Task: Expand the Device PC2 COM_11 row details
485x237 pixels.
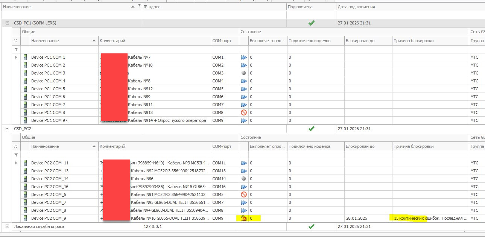Action: tap(16, 163)
